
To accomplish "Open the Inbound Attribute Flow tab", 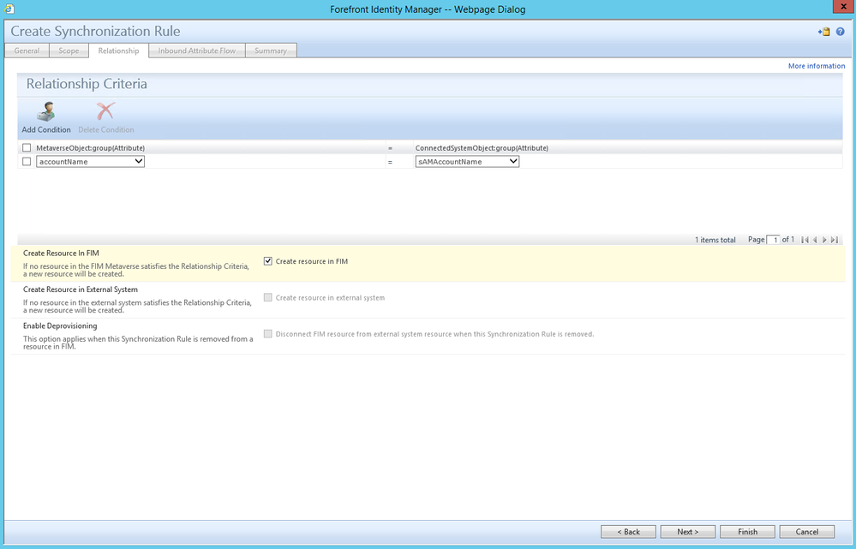I will (x=197, y=51).
